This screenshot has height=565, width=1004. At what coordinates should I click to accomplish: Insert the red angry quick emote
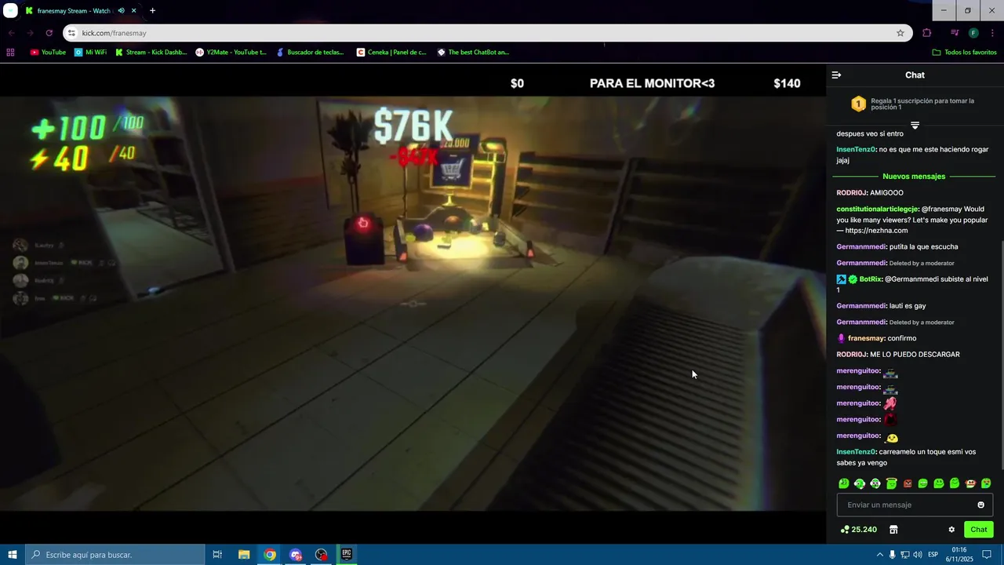(x=908, y=483)
